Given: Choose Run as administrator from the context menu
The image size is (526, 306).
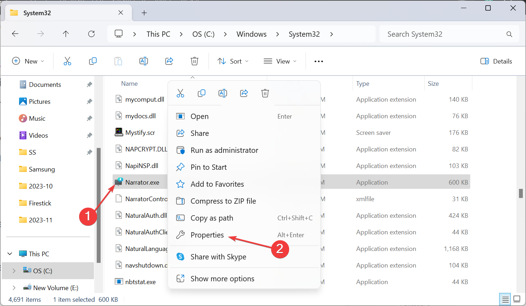Looking at the screenshot, I should (224, 150).
